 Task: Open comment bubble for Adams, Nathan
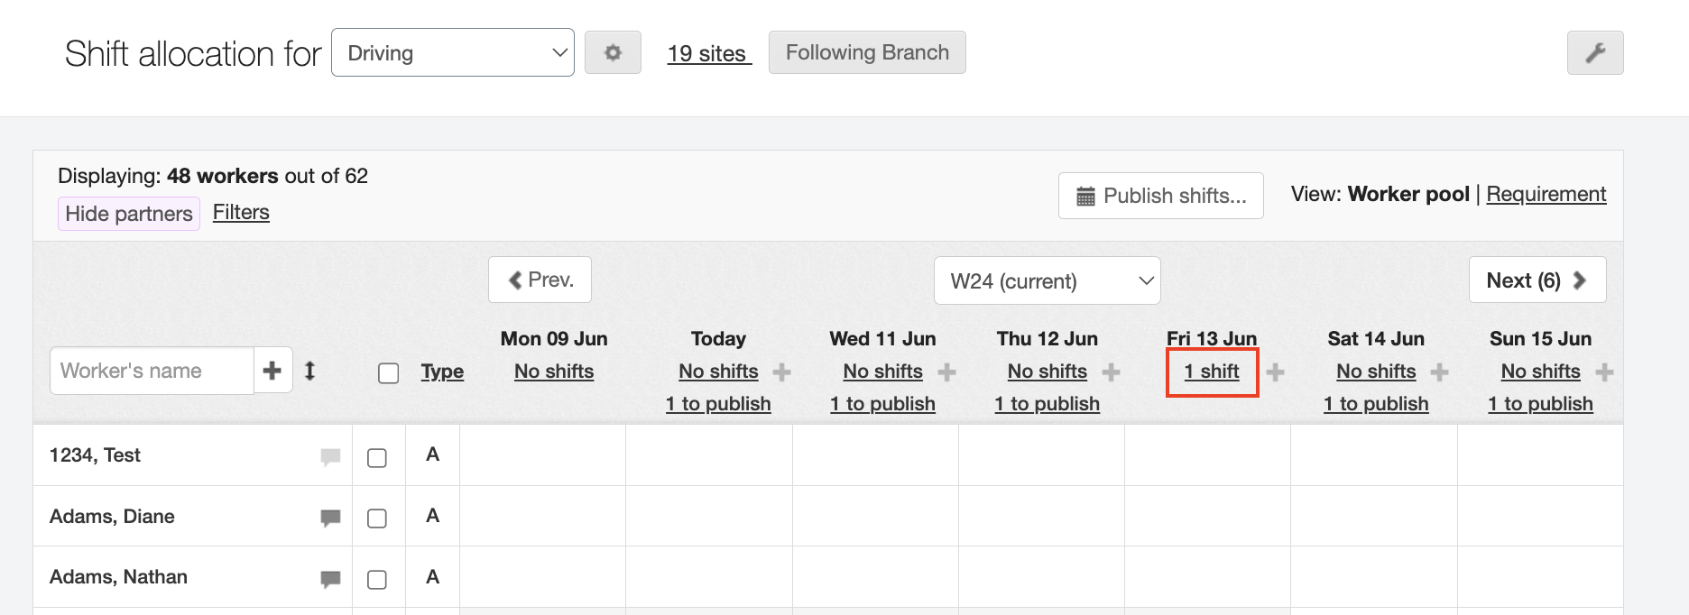[330, 578]
